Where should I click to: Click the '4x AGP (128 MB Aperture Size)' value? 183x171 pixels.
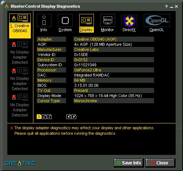point(103,44)
